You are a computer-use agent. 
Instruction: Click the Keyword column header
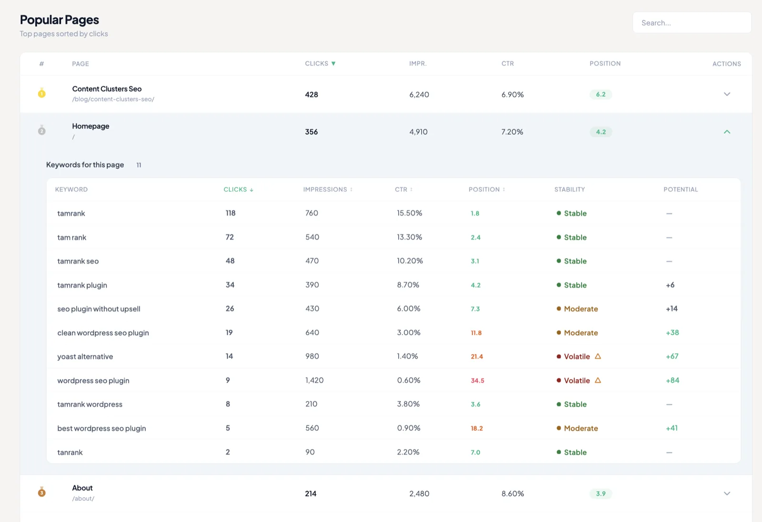pyautogui.click(x=71, y=189)
